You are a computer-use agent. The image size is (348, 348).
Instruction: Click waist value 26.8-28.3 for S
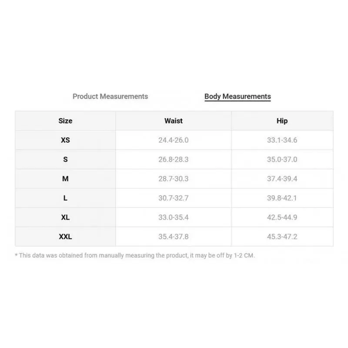(173, 159)
